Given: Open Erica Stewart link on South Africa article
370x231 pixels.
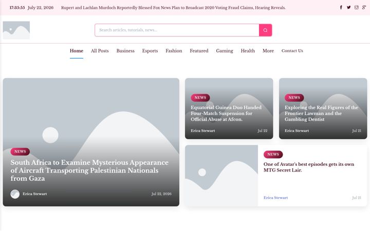Looking at the screenshot, I should tap(35, 194).
